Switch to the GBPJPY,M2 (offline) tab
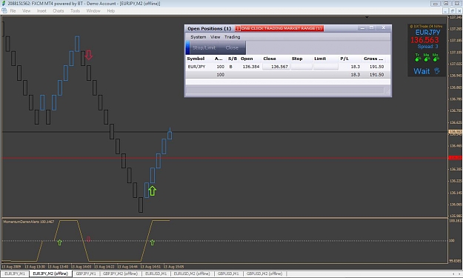The image size is (463, 278). (120, 274)
